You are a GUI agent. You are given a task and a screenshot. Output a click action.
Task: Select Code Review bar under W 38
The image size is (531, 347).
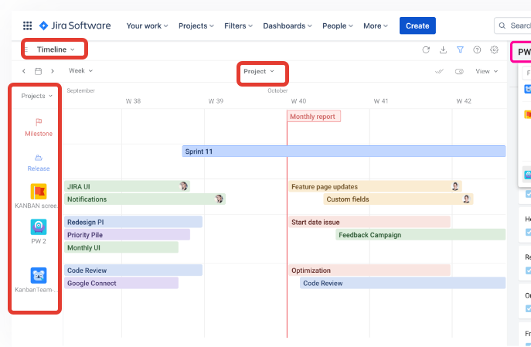pos(134,270)
